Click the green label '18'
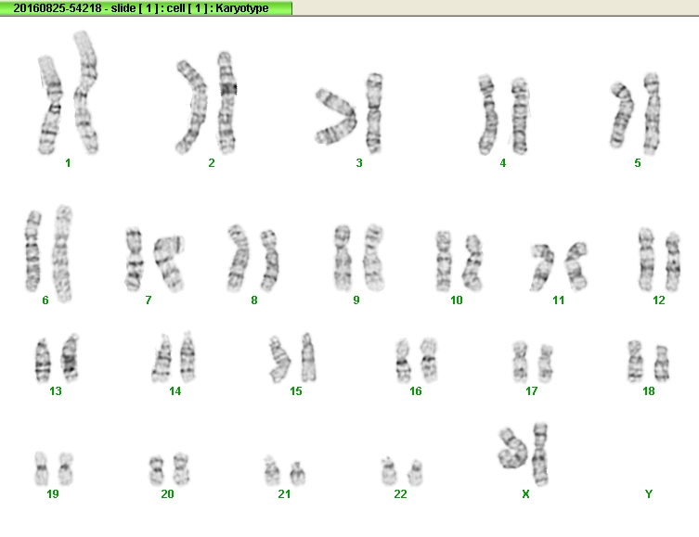The image size is (699, 537). point(649,391)
